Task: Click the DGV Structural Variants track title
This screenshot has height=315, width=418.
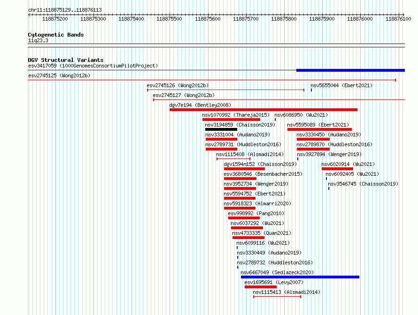Action: pyautogui.click(x=66, y=60)
